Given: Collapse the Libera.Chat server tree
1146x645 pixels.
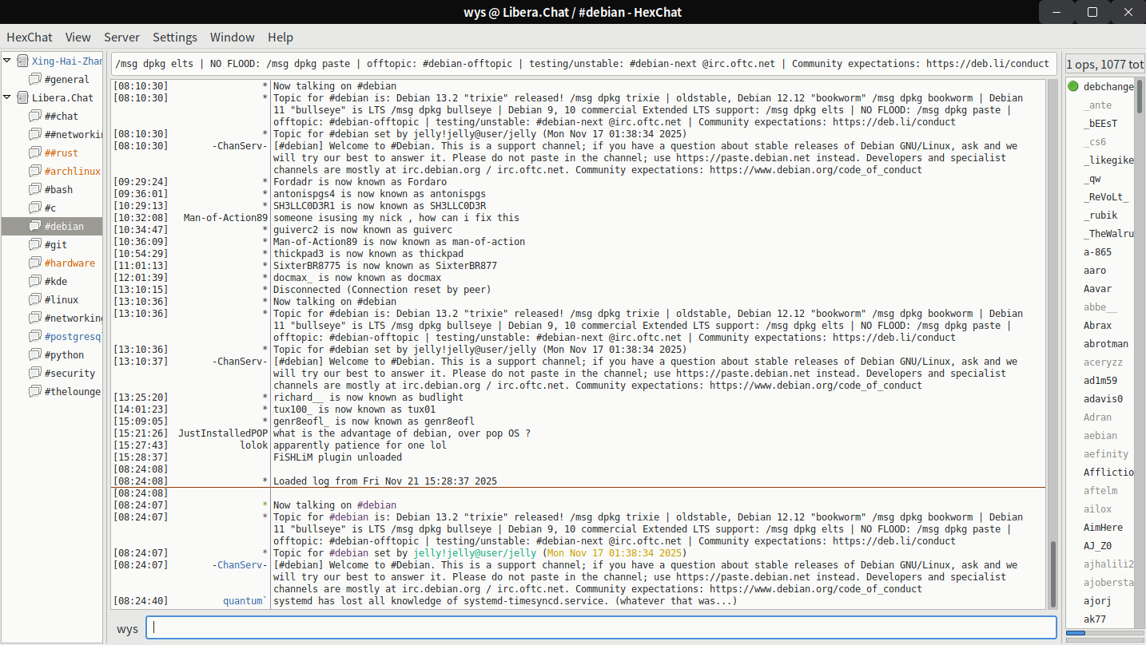Looking at the screenshot, I should tap(7, 97).
